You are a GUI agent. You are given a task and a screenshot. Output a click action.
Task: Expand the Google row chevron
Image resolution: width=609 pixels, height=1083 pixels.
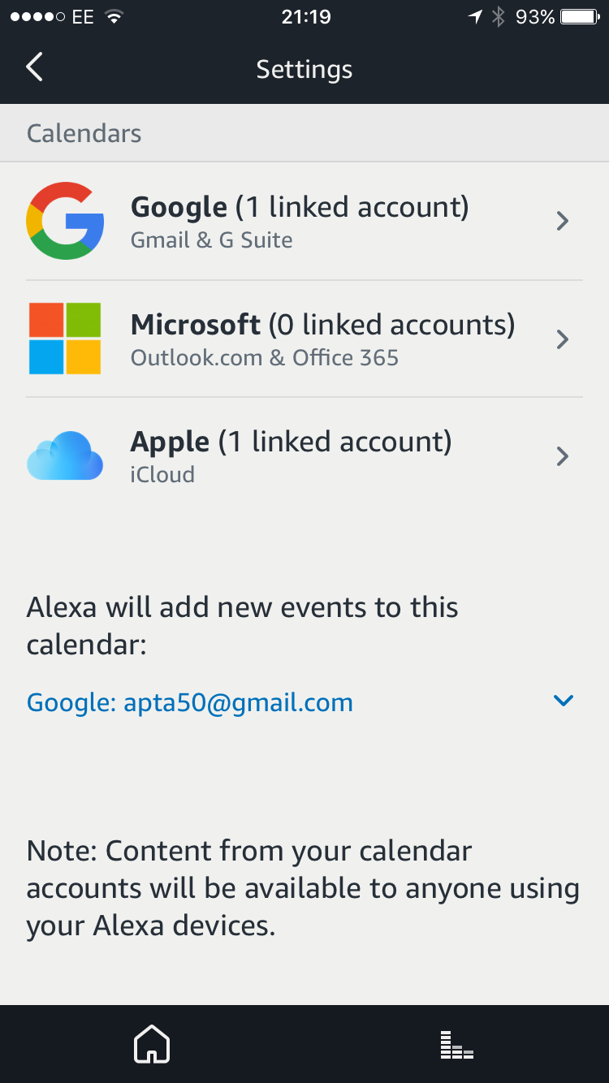562,221
